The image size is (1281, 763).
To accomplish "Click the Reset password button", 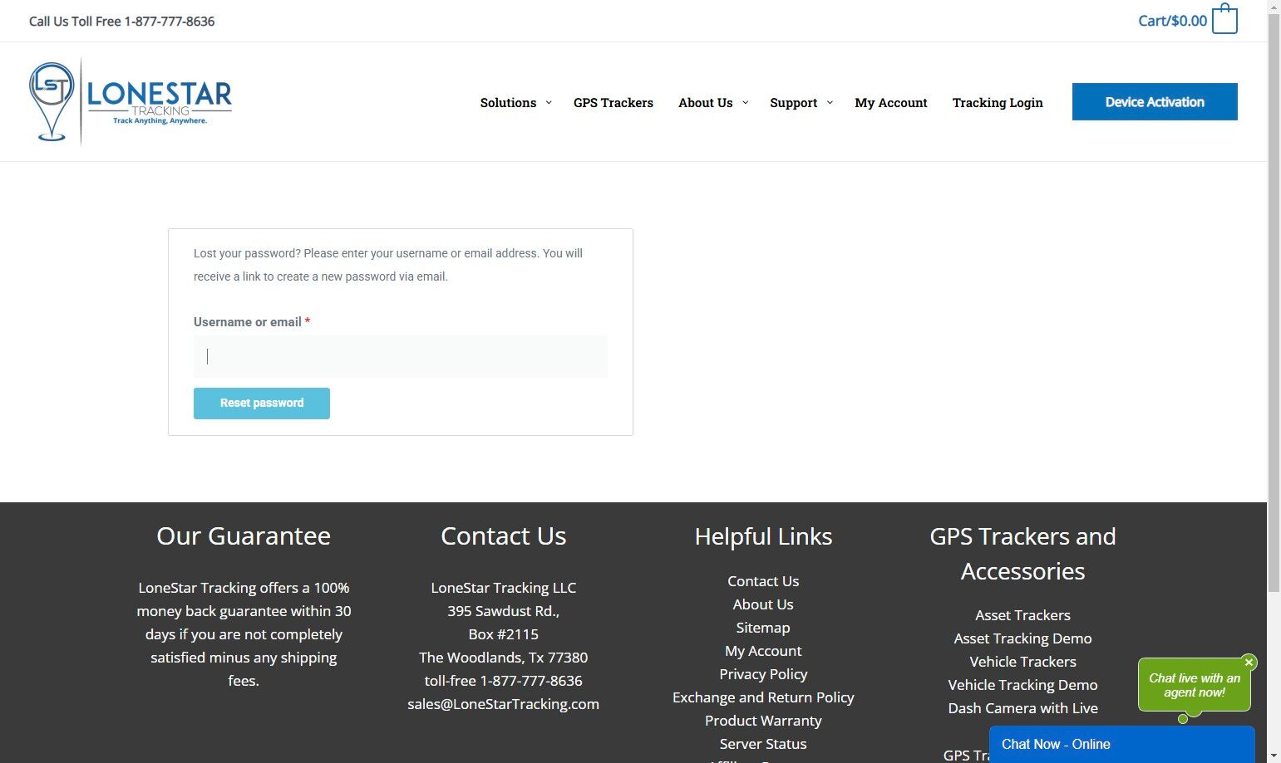I will pos(262,404).
